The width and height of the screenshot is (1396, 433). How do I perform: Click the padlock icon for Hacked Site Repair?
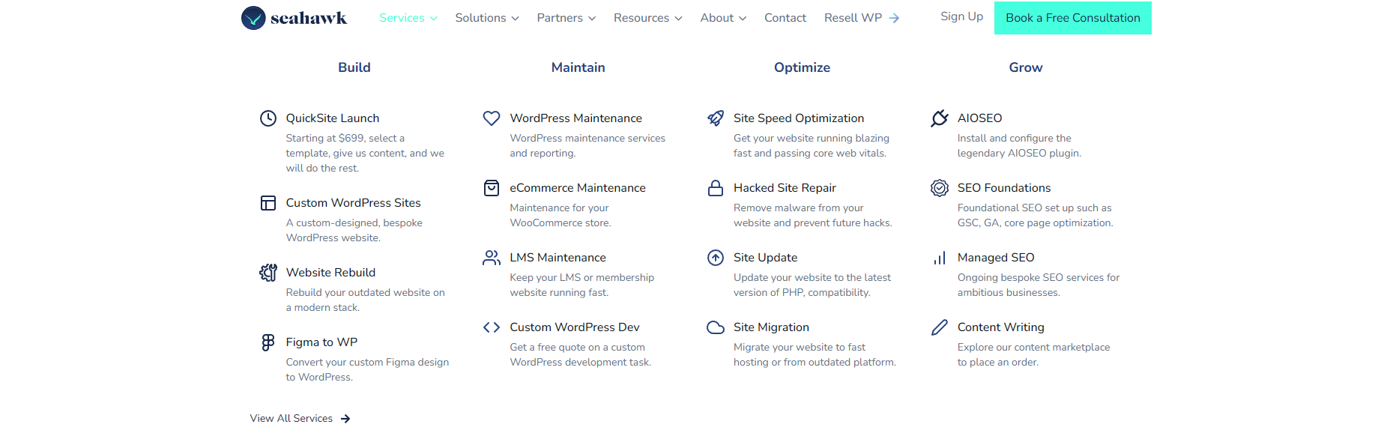point(716,188)
